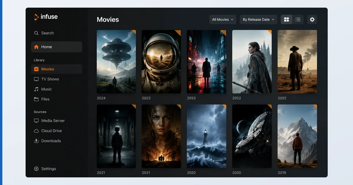Open the spaceship and moon poster
353x185 pixels.
pyautogui.click(x=252, y=136)
